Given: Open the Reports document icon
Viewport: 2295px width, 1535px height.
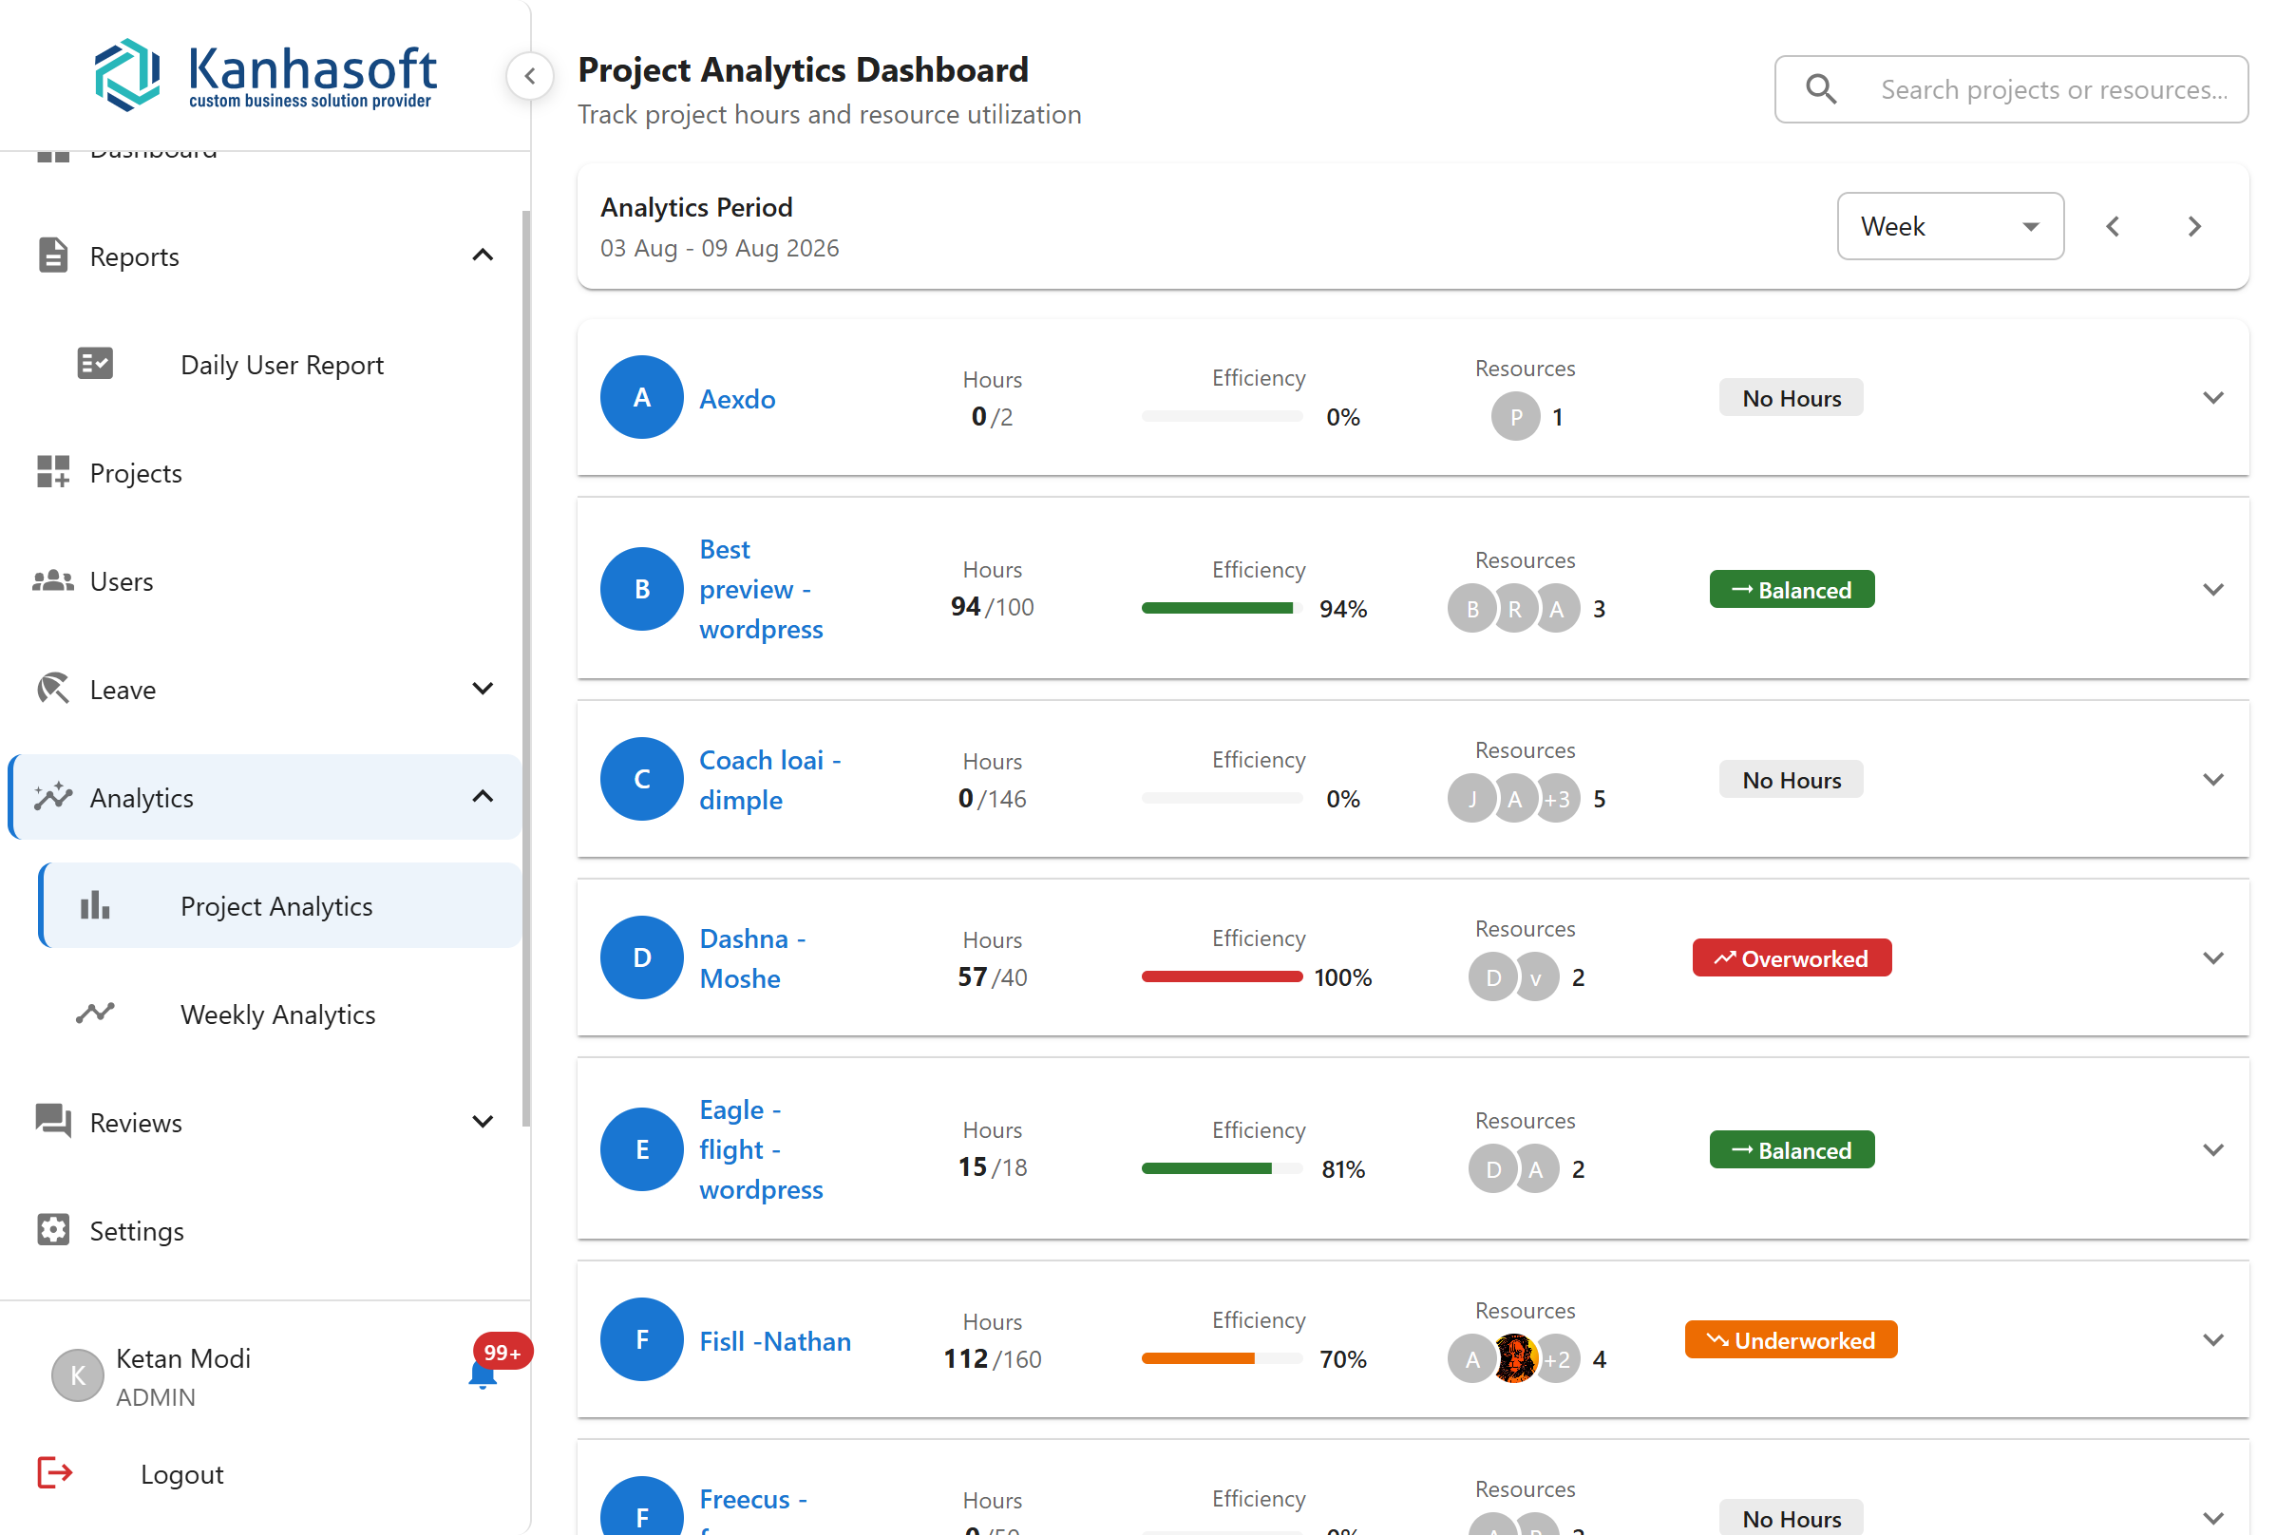Looking at the screenshot, I should (x=53, y=256).
